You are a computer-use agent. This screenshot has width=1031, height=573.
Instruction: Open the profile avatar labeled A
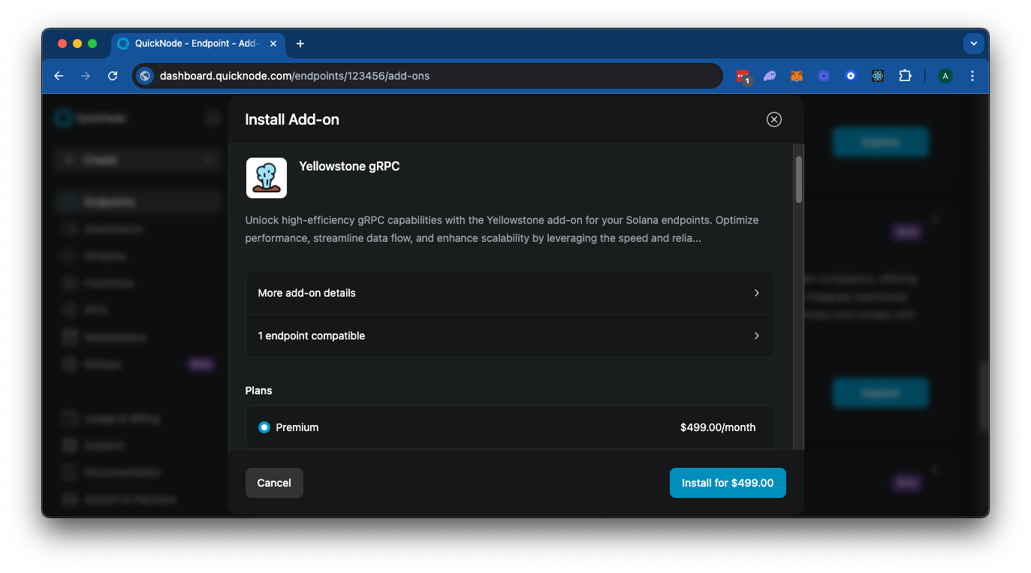945,76
